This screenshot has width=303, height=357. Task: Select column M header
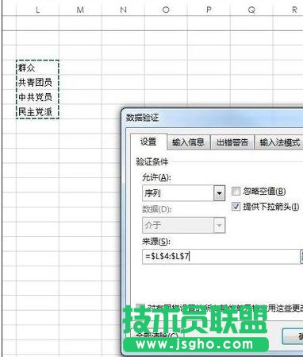(x=80, y=10)
